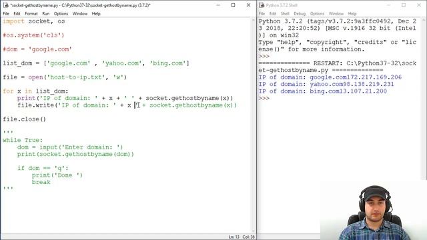Click 'for x in list_dom:' line
Screen dimensions: 427x240
point(35,91)
